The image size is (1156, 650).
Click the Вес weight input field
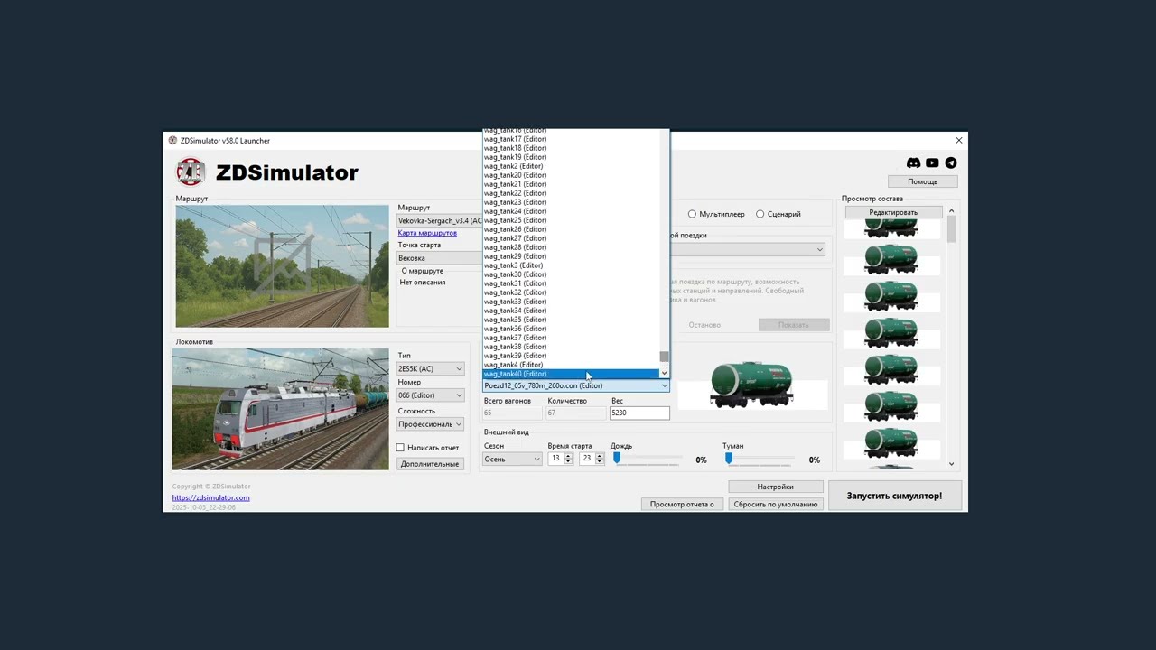coord(639,413)
